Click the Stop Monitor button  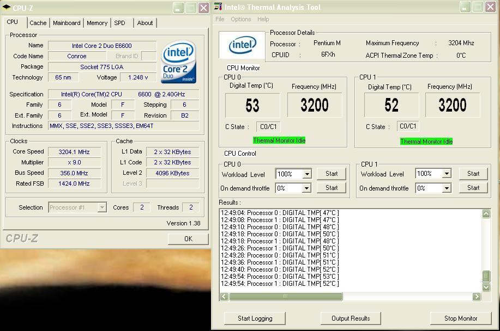pos(460,318)
